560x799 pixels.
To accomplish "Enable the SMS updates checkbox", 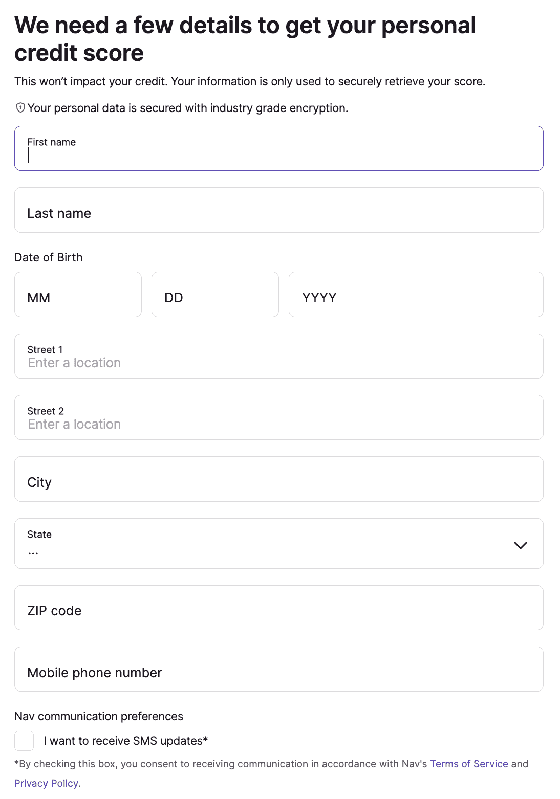I will 24,741.
